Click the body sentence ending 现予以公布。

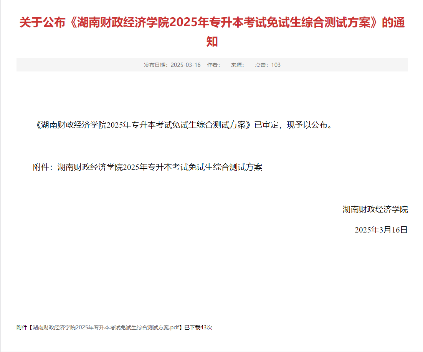[x=184, y=125]
